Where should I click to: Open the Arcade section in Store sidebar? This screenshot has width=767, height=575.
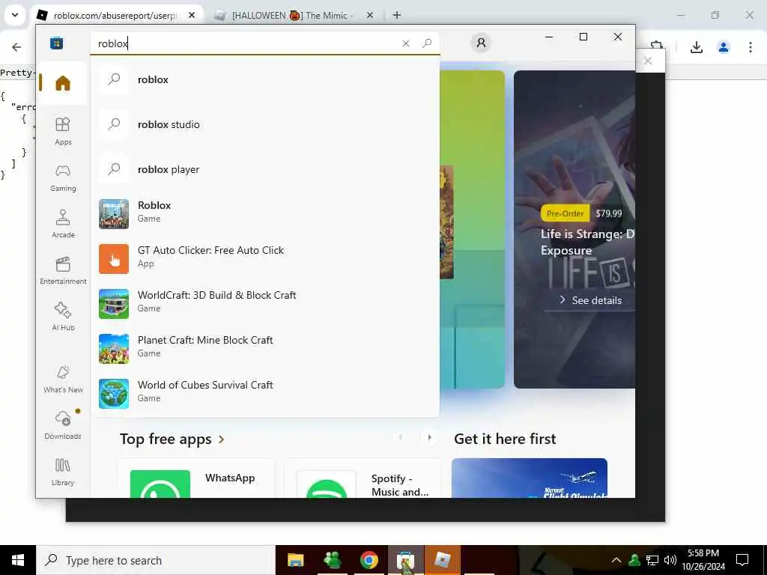pos(63,225)
